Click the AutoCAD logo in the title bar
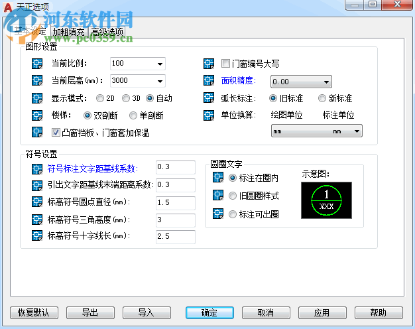 pos(8,7)
